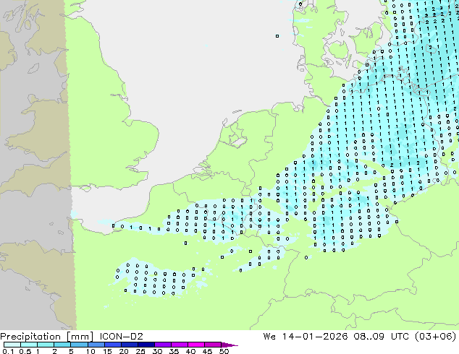The image size is (459, 354).
Task: Click the '50' legend value label
Action: click(224, 351)
